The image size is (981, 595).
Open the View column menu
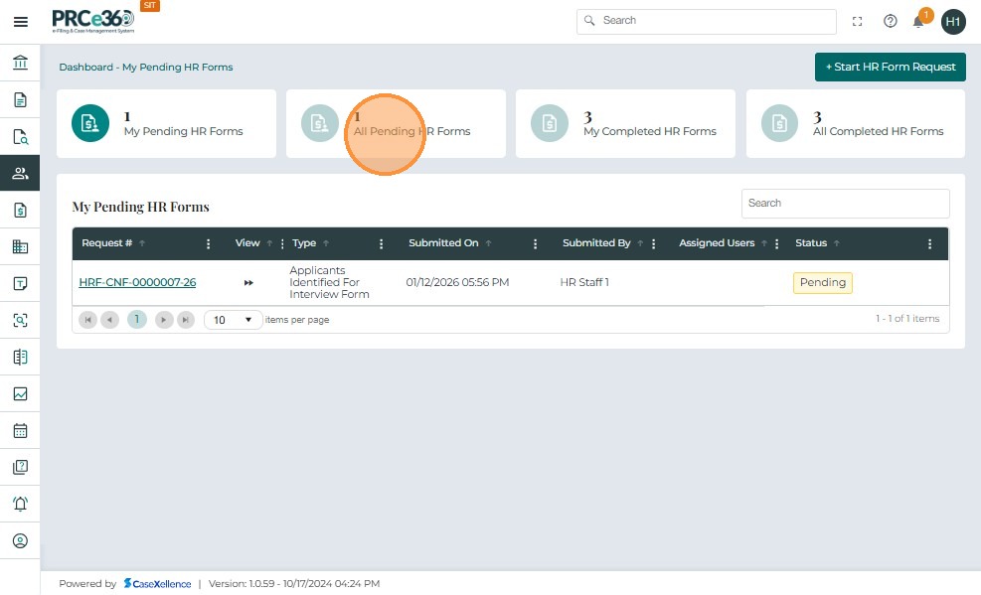[x=282, y=243]
